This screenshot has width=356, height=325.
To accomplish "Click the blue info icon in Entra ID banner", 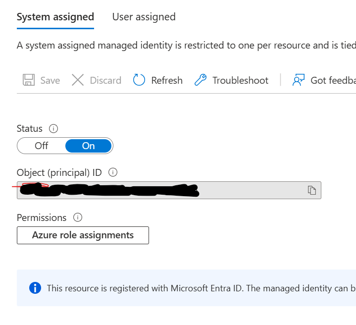I will coord(35,288).
